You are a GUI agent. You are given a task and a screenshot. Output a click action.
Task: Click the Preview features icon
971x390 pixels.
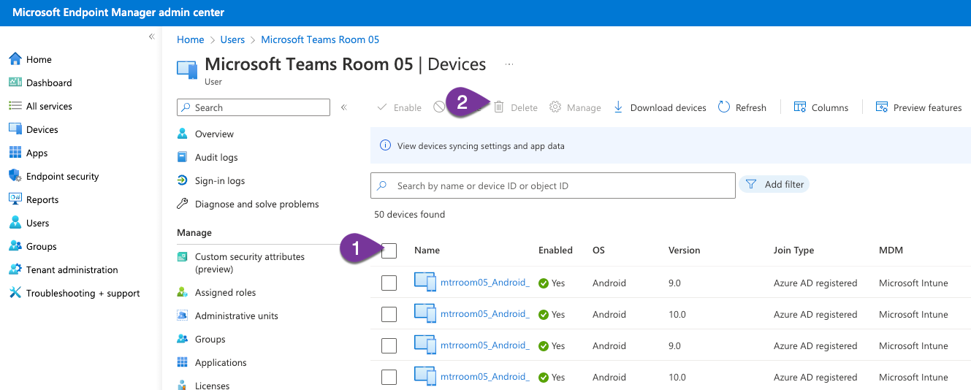(882, 107)
